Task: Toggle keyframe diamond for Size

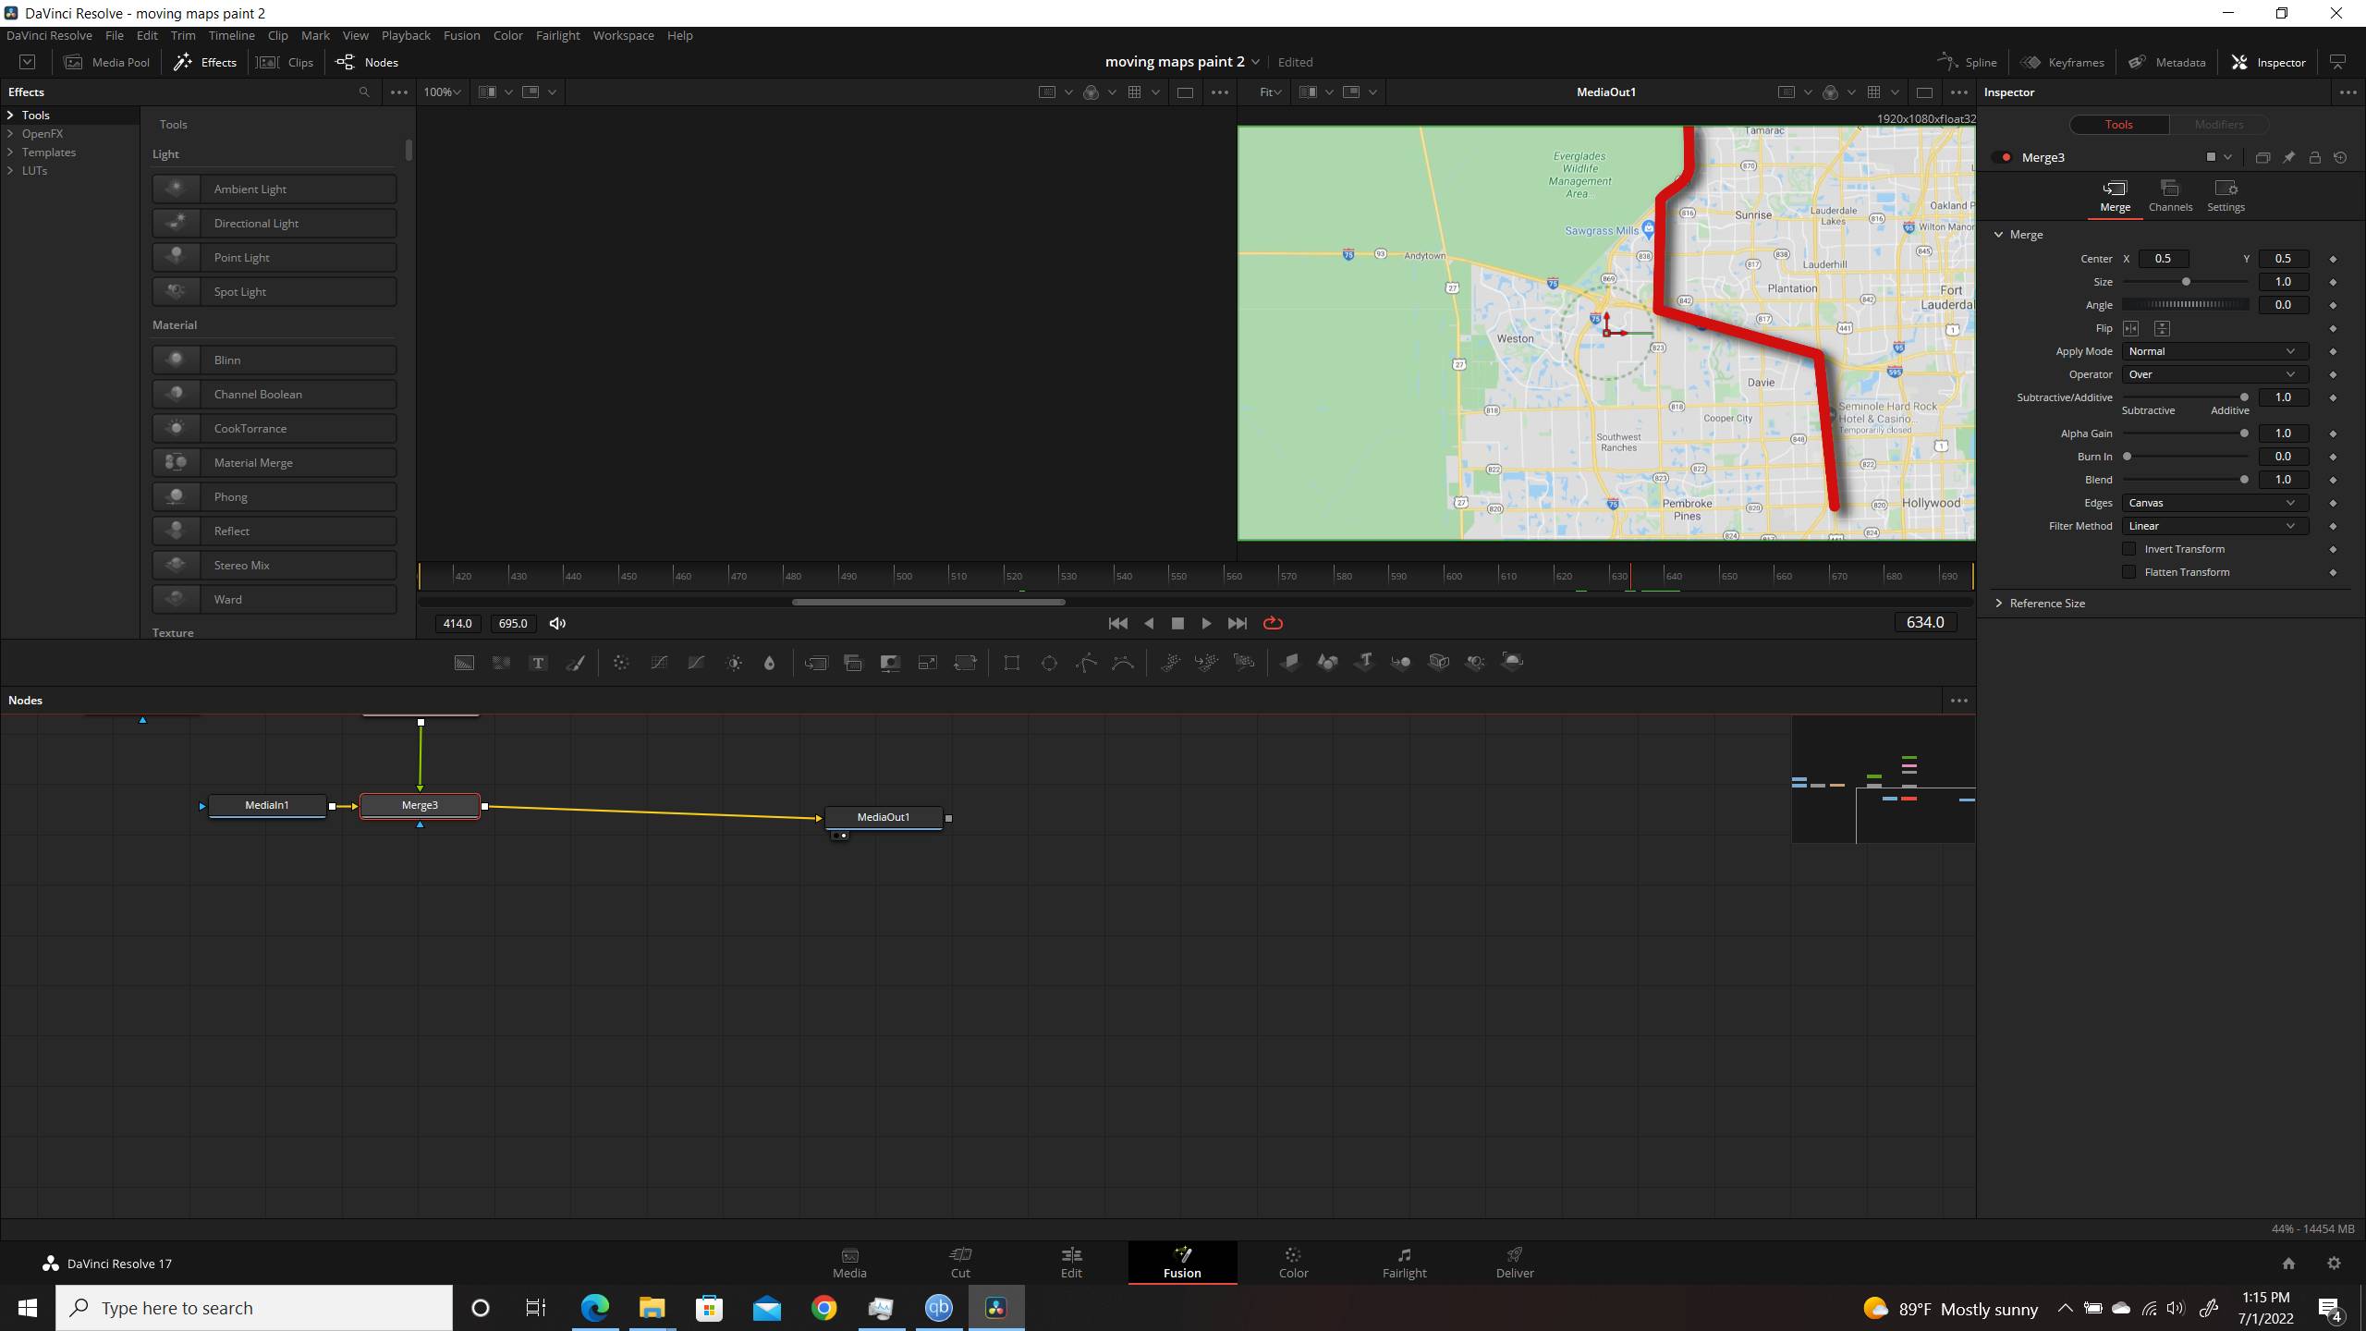Action: pos(2333,282)
